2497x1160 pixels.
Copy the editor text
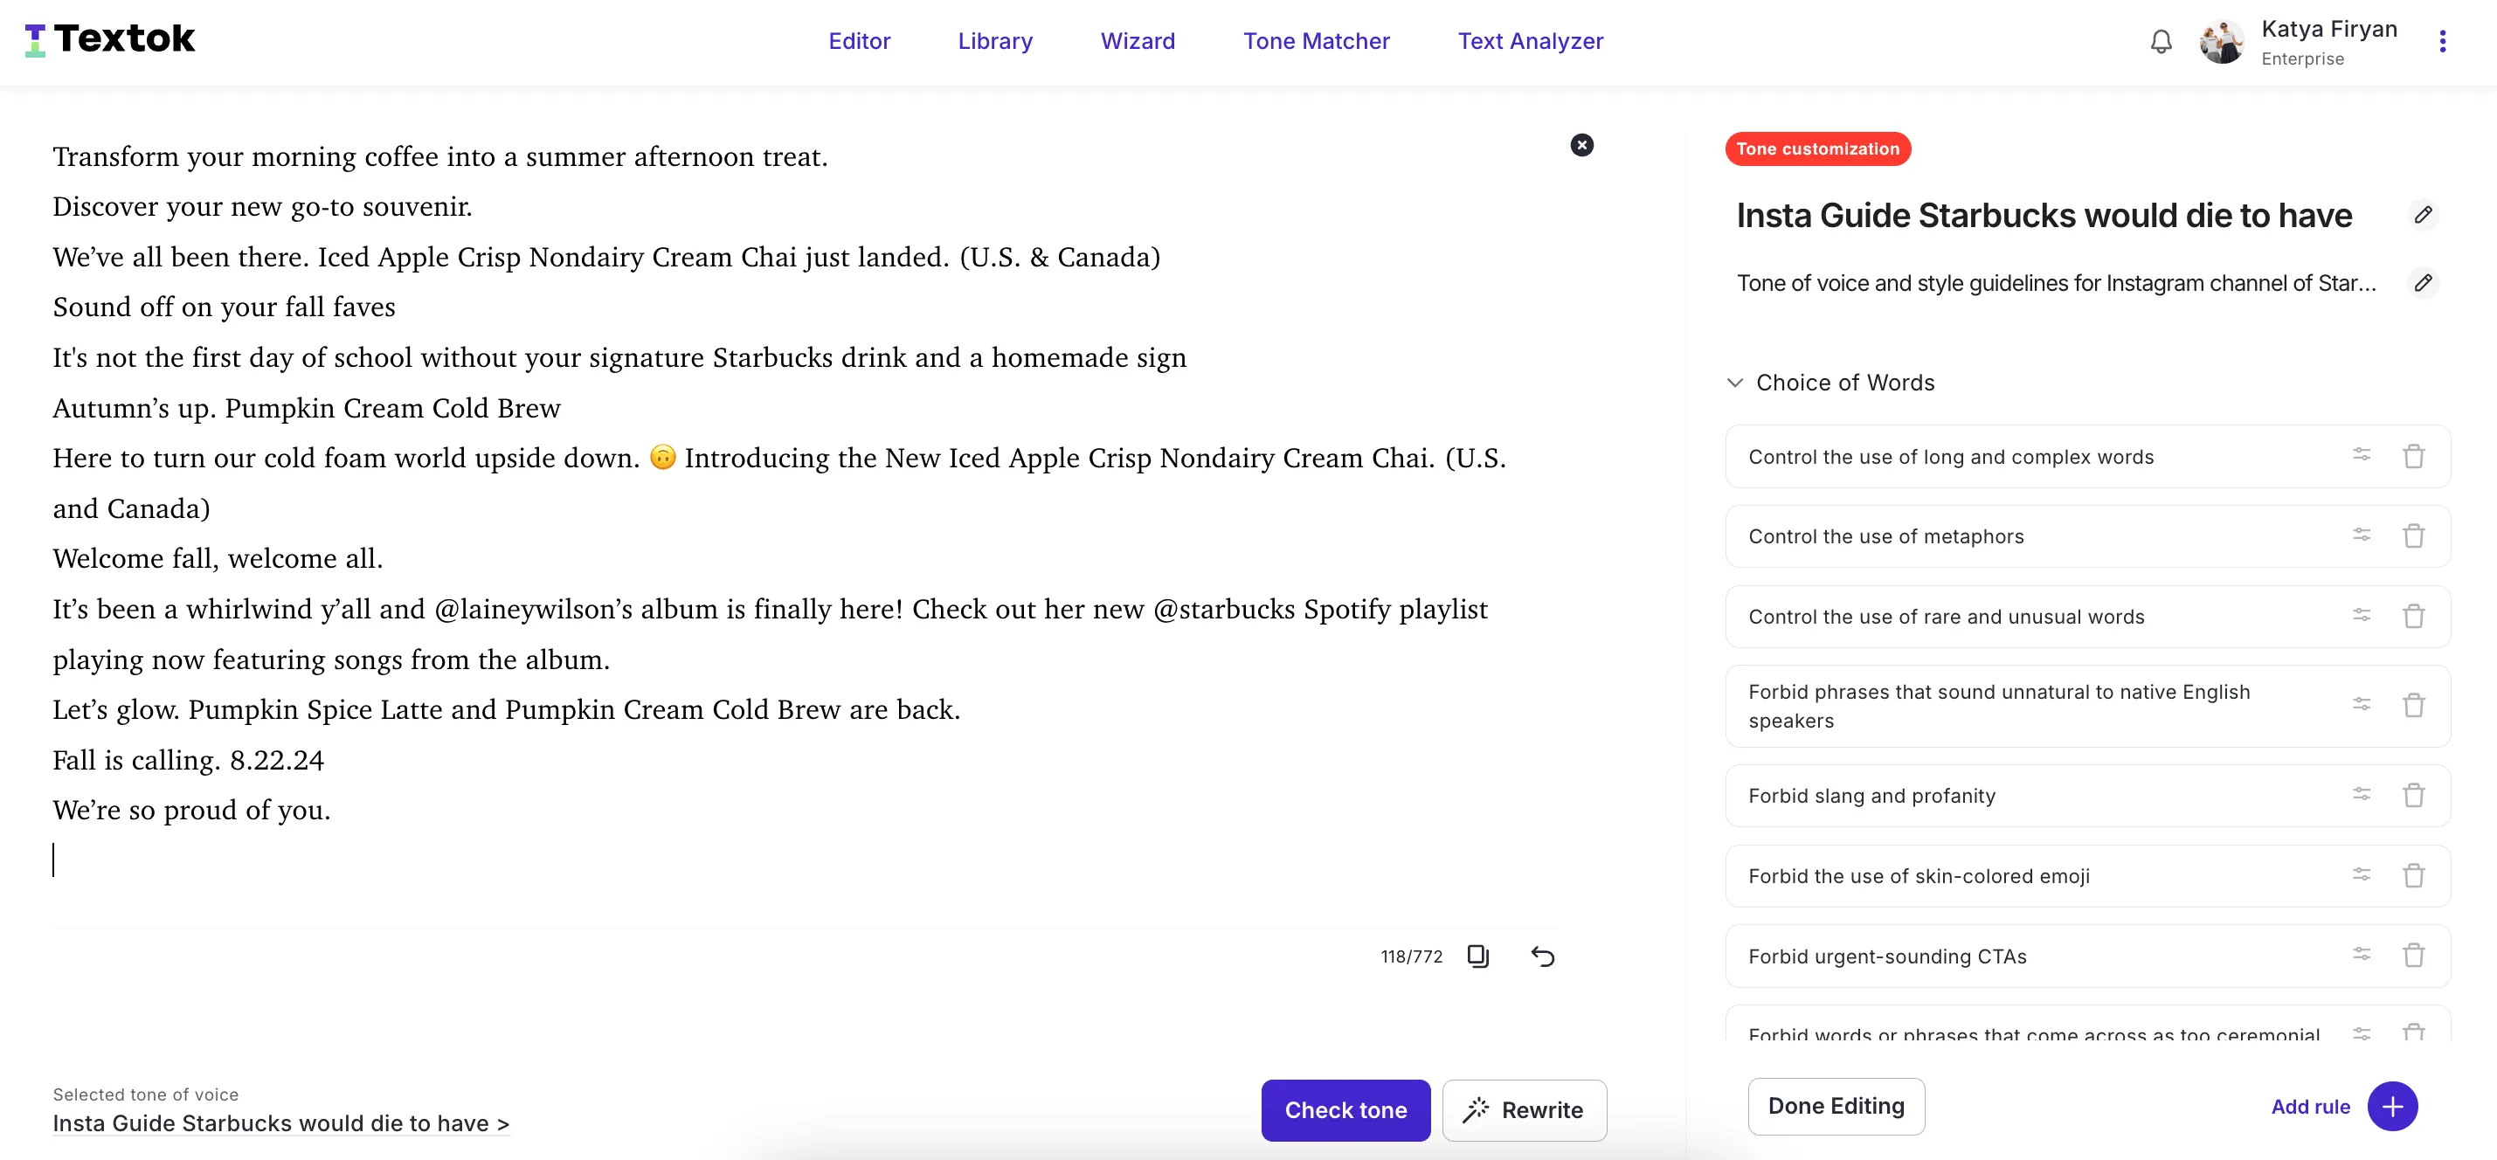[x=1477, y=956]
